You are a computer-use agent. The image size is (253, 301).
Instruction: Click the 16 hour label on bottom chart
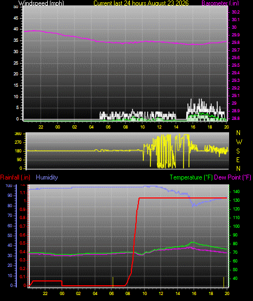pos(194,293)
